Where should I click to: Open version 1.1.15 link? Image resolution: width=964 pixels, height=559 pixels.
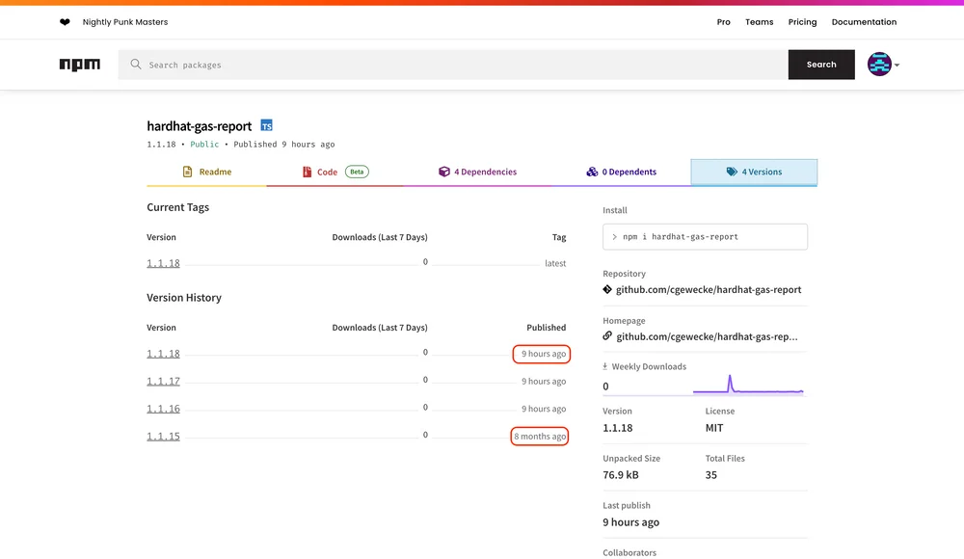pyautogui.click(x=163, y=436)
